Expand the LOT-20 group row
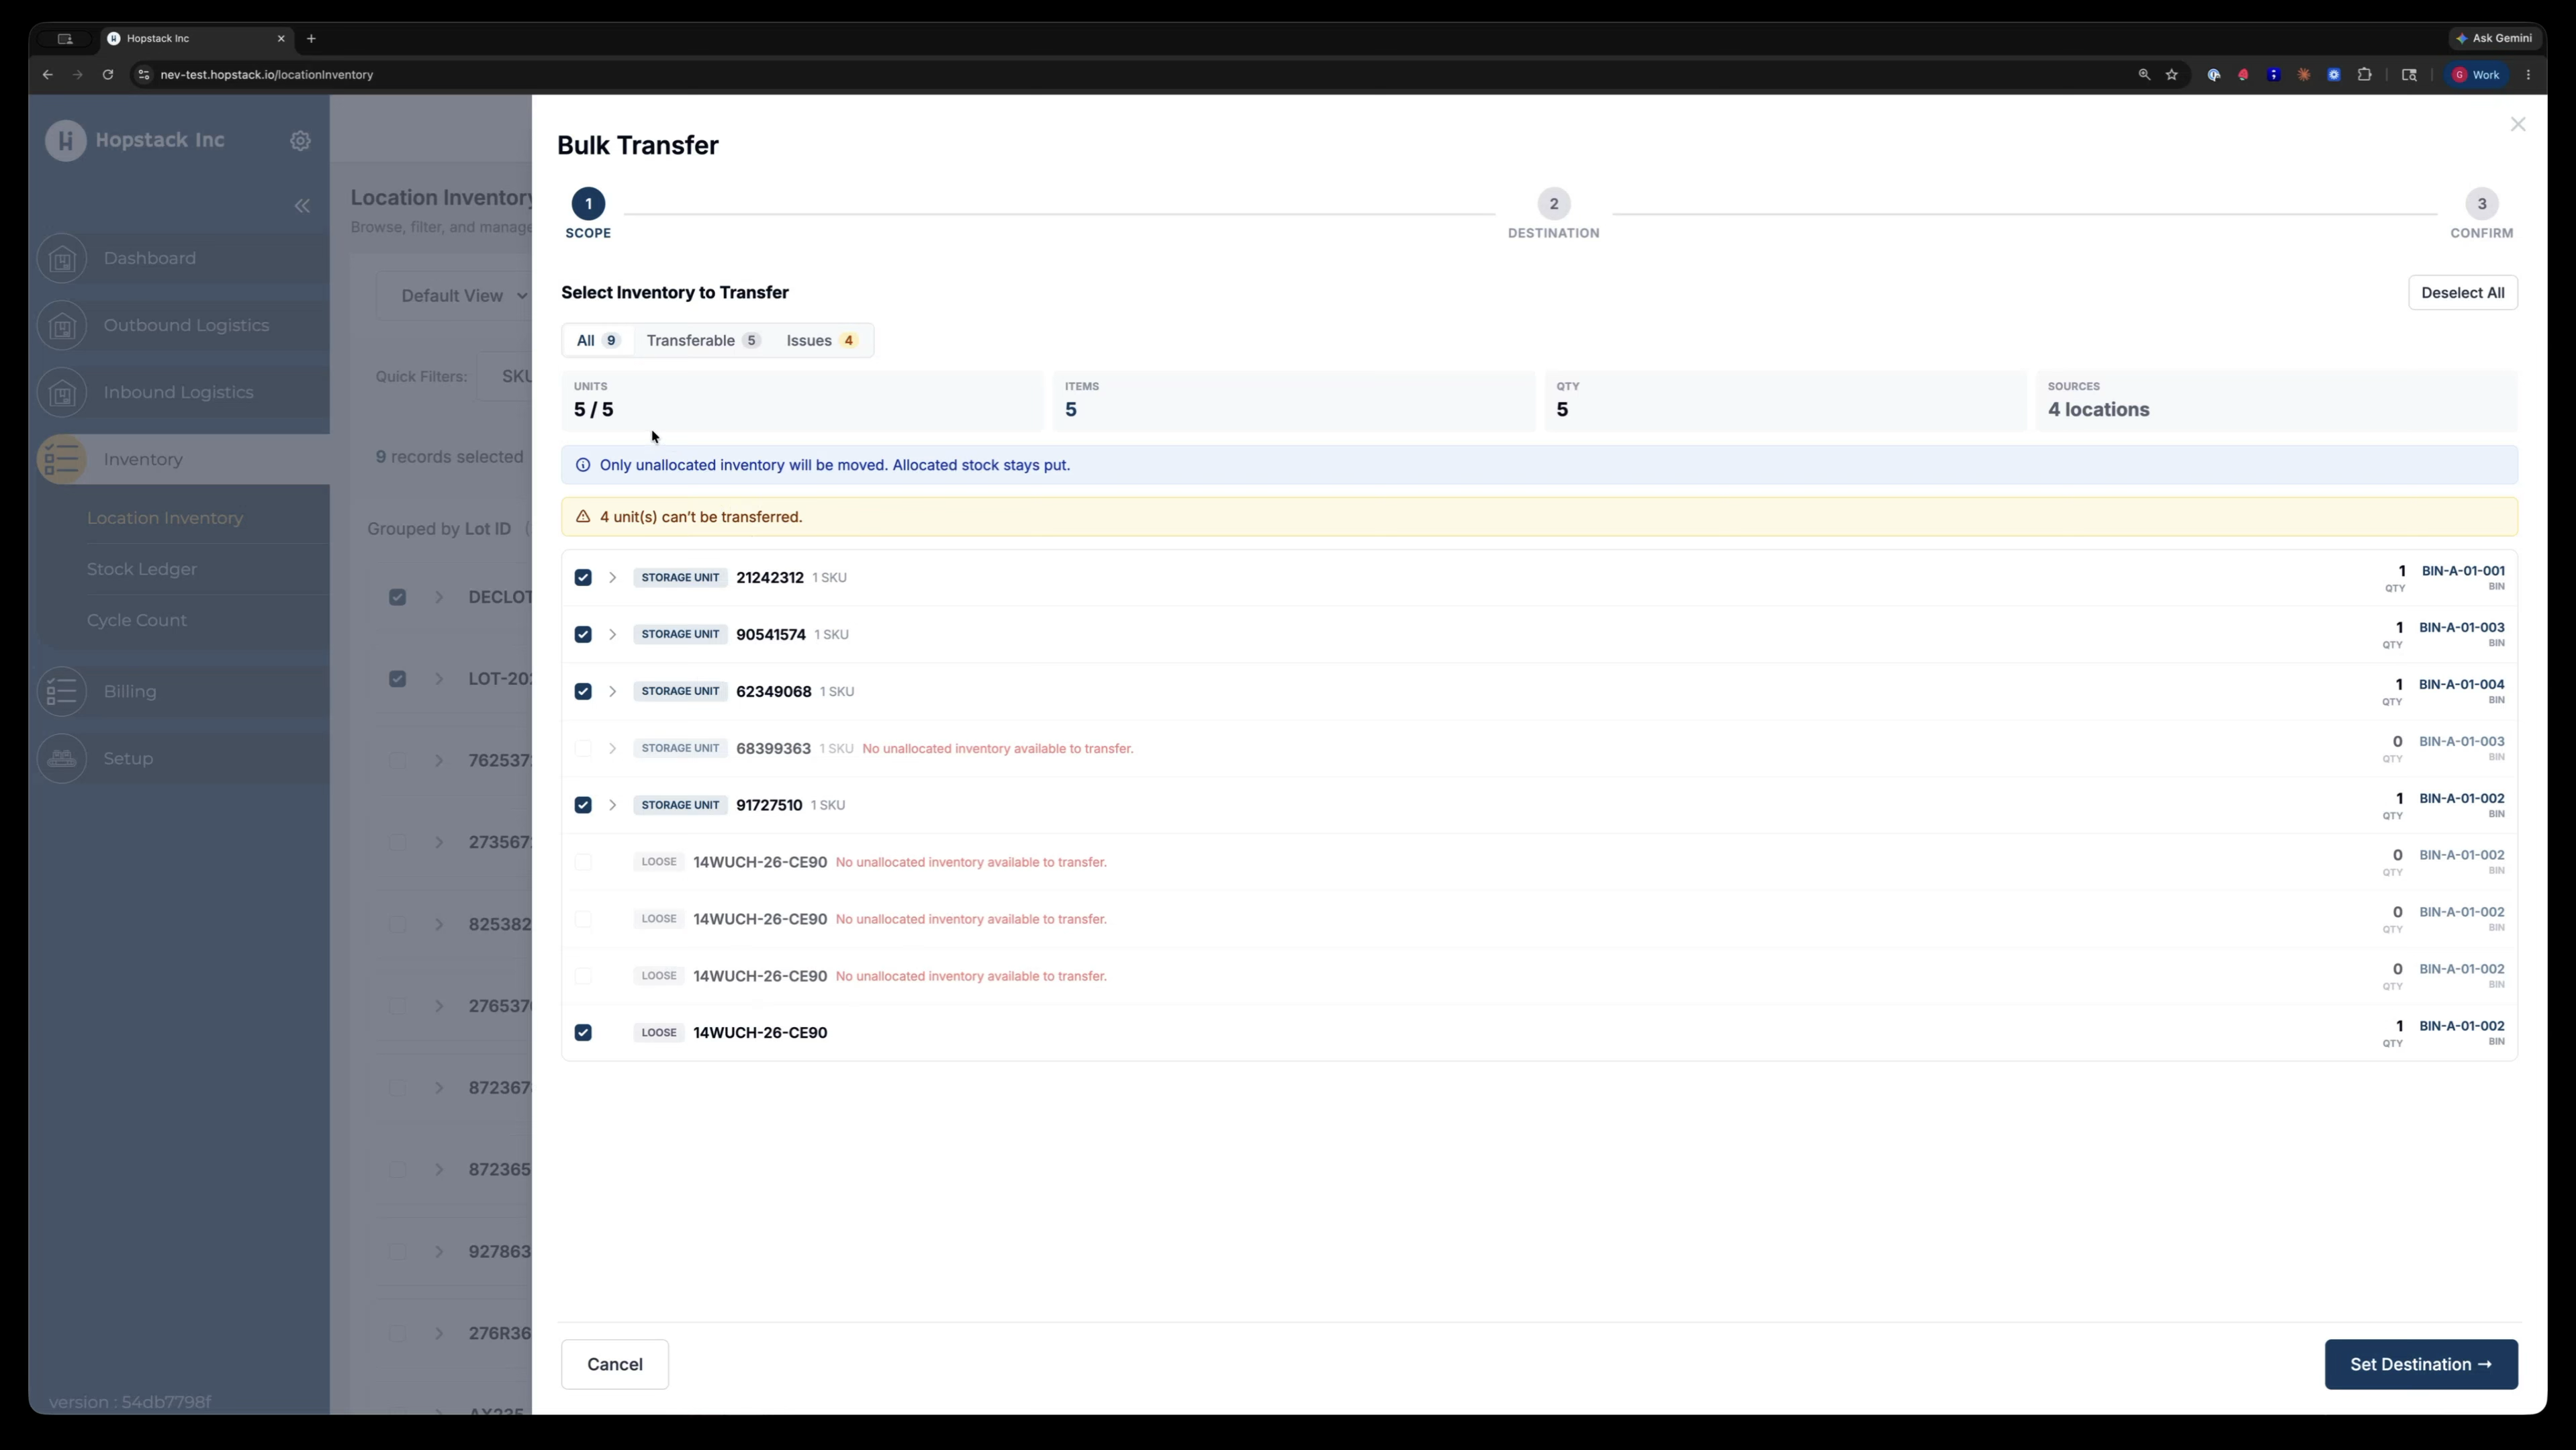Image resolution: width=2576 pixels, height=1450 pixels. (439, 679)
